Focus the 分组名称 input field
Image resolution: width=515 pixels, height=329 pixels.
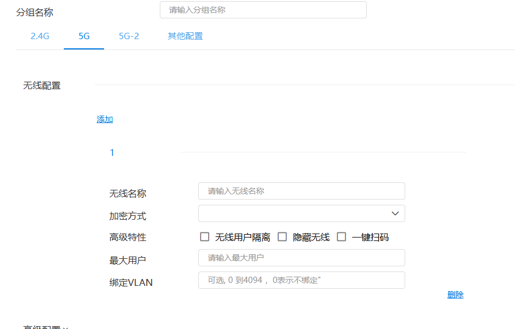(263, 10)
